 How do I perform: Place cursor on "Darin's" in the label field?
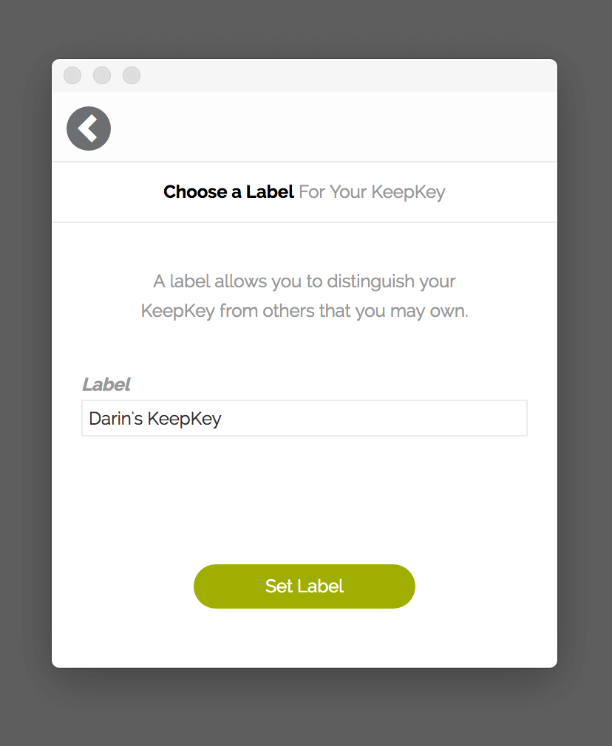pos(116,419)
